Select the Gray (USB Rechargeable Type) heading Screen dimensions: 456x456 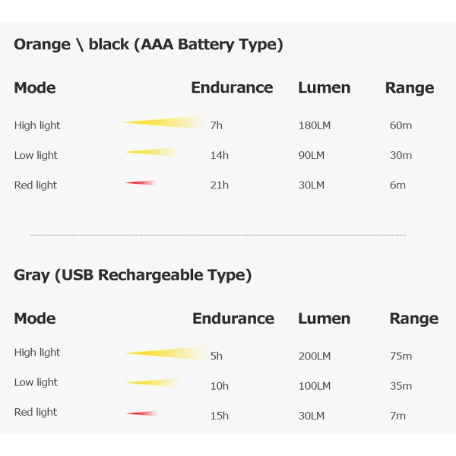[x=132, y=275]
